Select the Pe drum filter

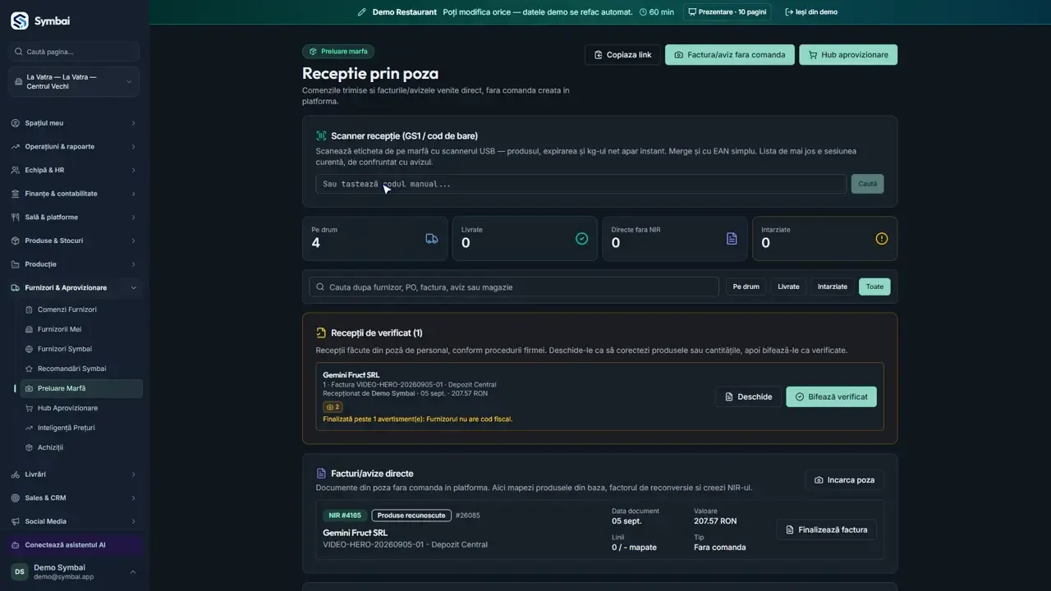click(x=746, y=286)
